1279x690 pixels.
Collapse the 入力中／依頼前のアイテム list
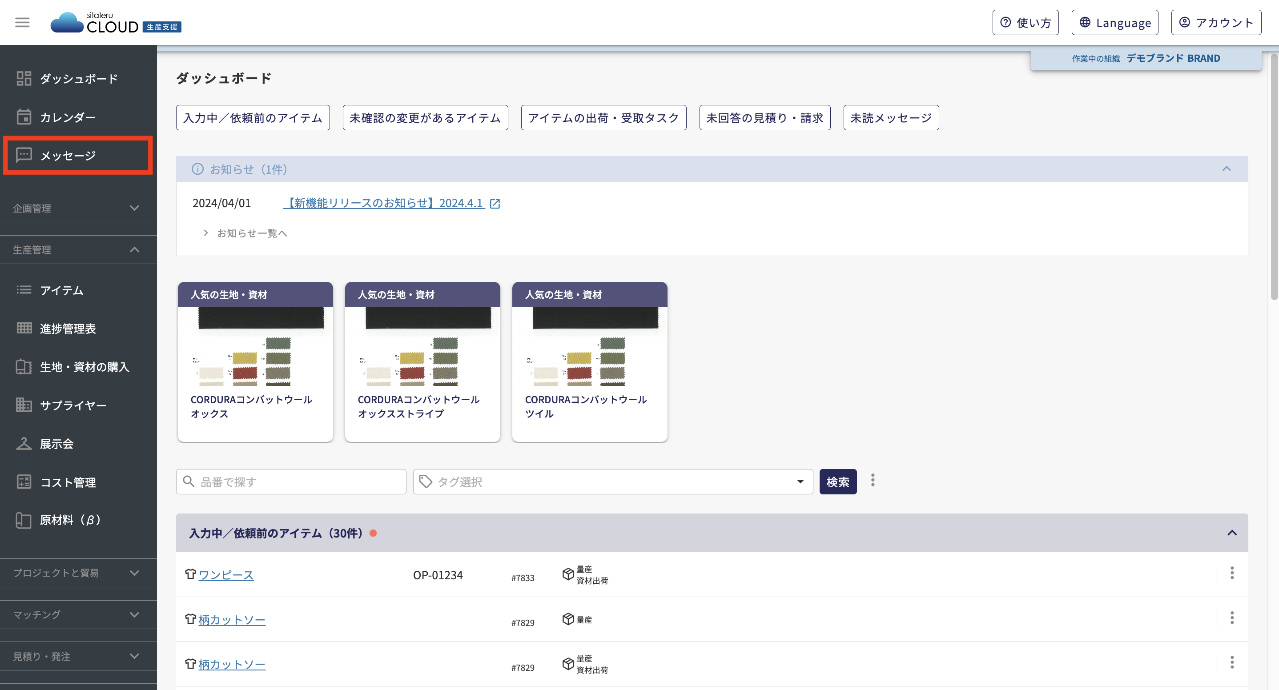coord(1232,533)
